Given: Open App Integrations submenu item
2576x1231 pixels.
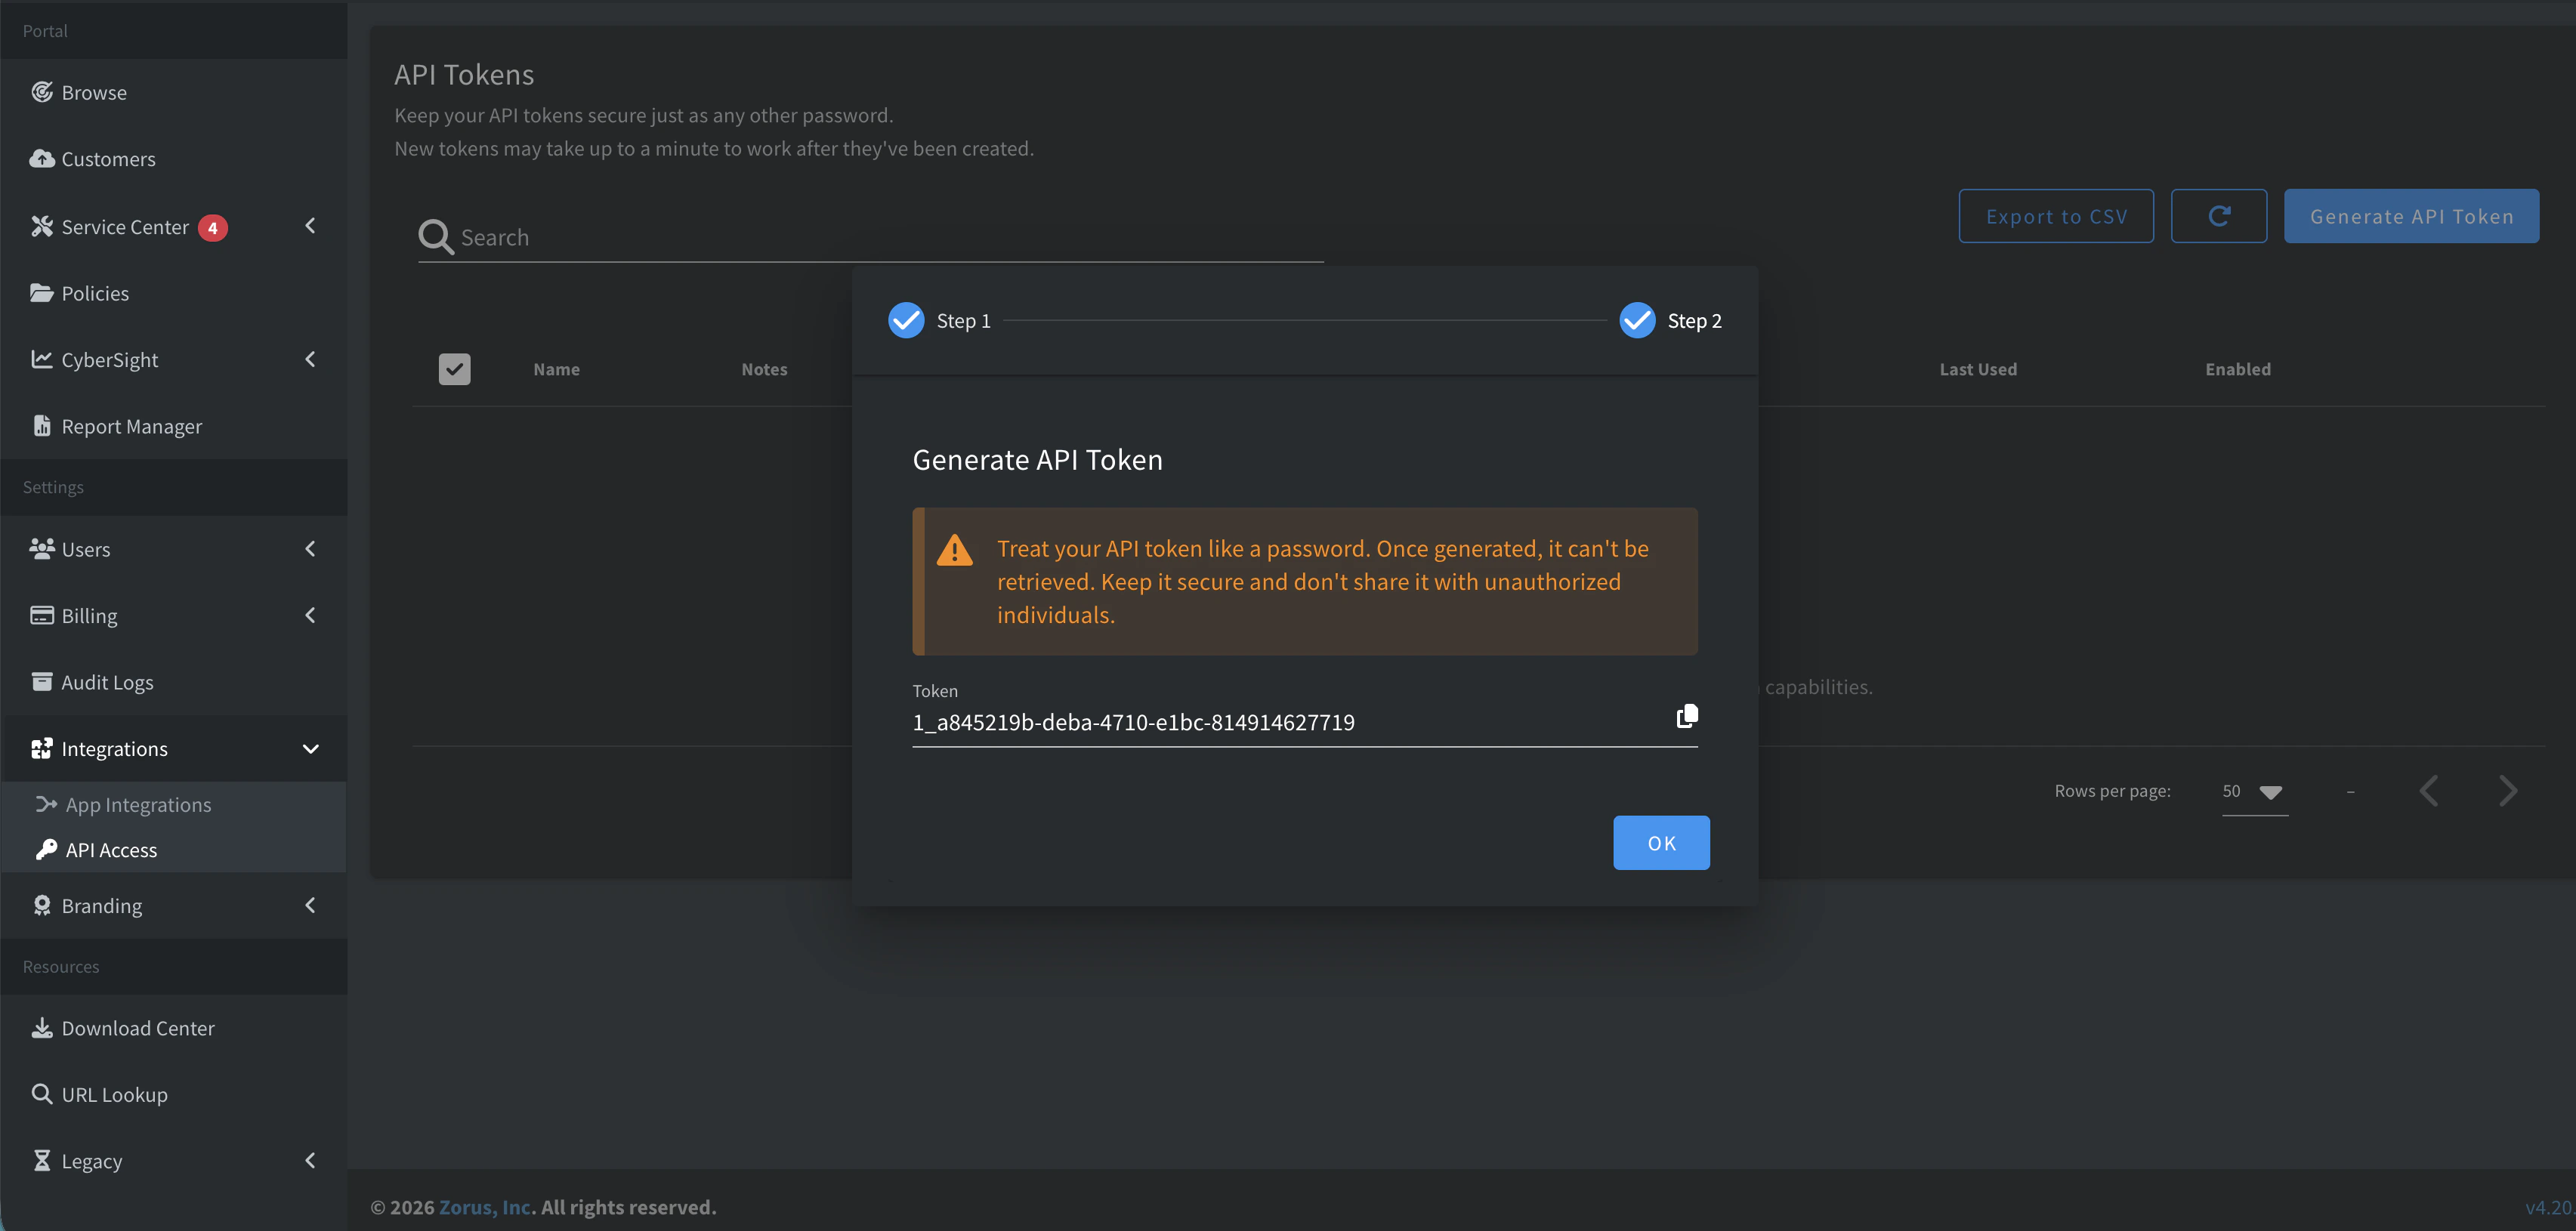Looking at the screenshot, I should (x=138, y=804).
